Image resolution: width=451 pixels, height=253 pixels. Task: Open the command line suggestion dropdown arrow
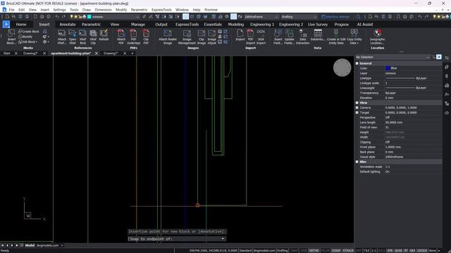(223, 239)
